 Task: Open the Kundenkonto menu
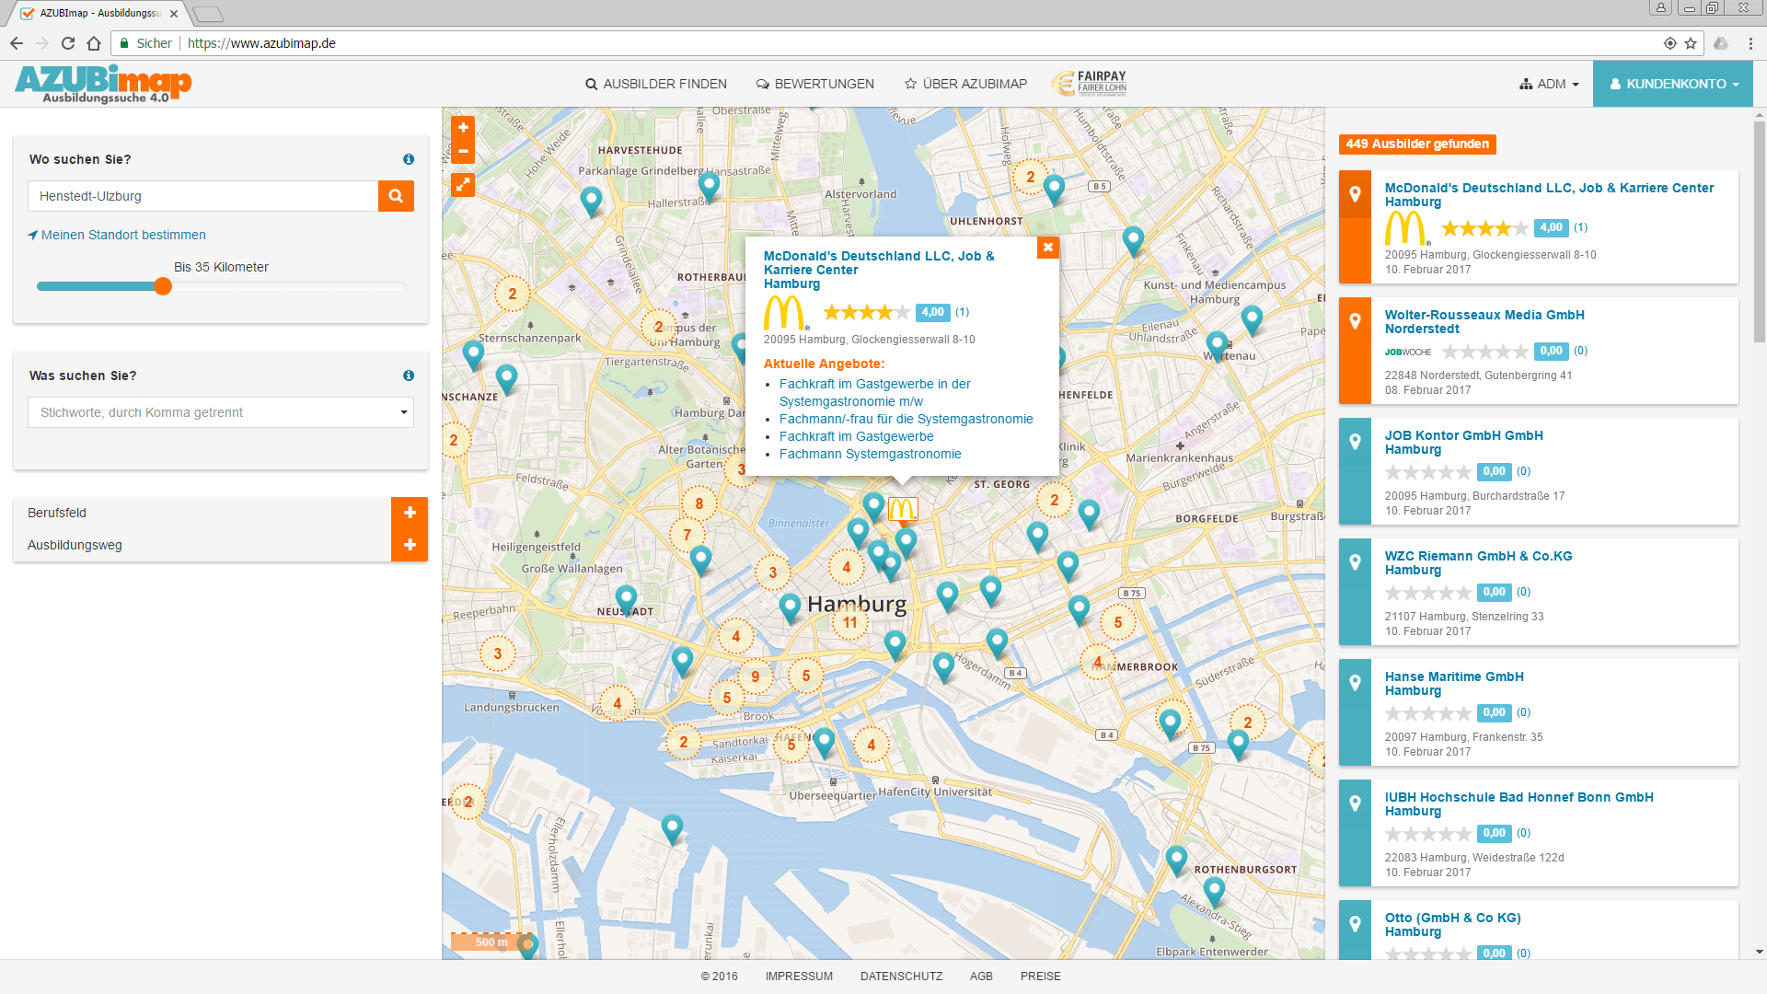[x=1673, y=84]
